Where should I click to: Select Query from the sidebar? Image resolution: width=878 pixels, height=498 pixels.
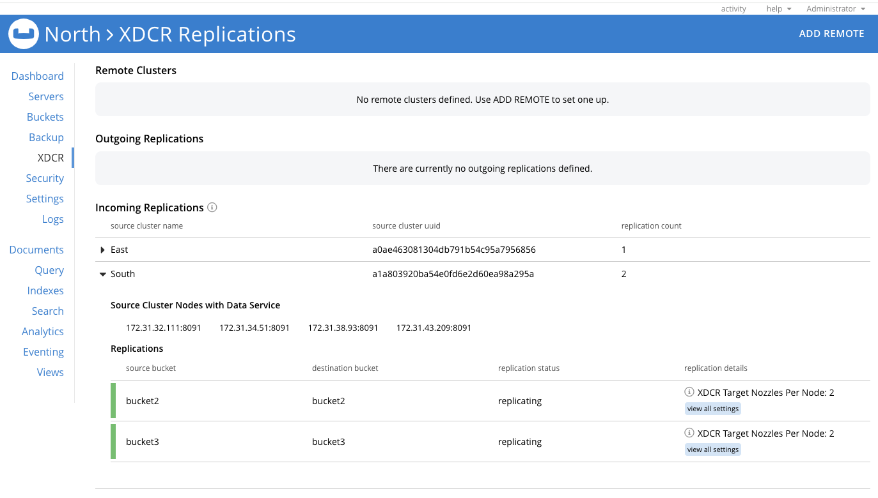pyautogui.click(x=49, y=270)
